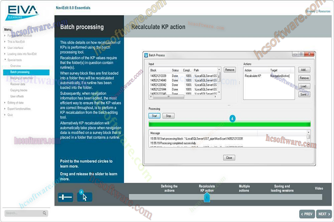
Task: Click the Multiple actions timeline label
Action: point(244,188)
